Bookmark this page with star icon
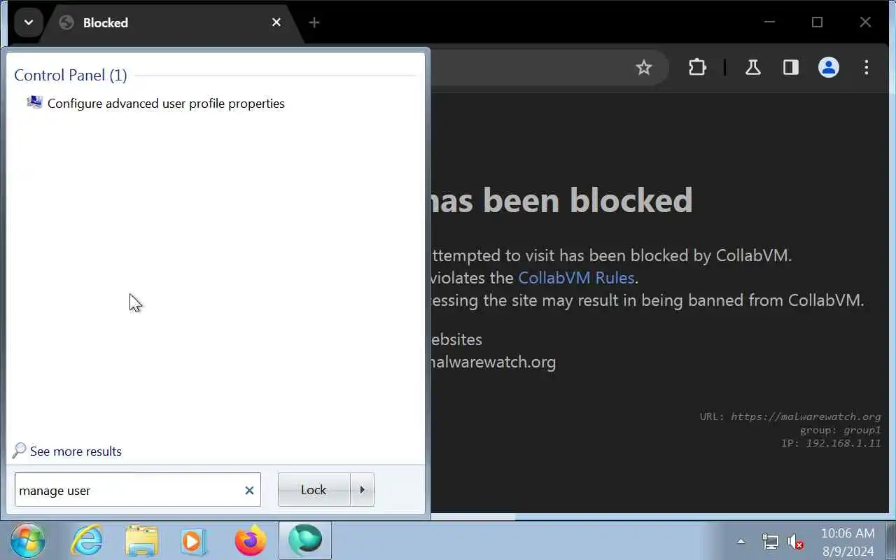 tap(643, 68)
